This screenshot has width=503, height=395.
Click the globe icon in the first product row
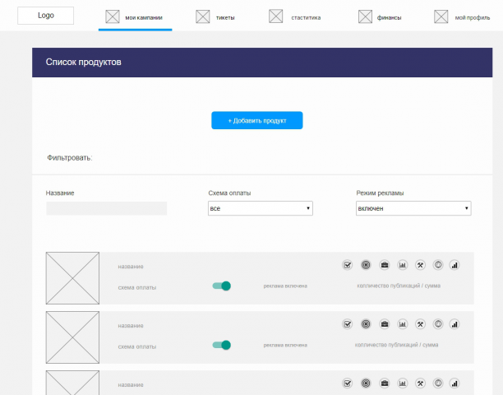point(438,265)
